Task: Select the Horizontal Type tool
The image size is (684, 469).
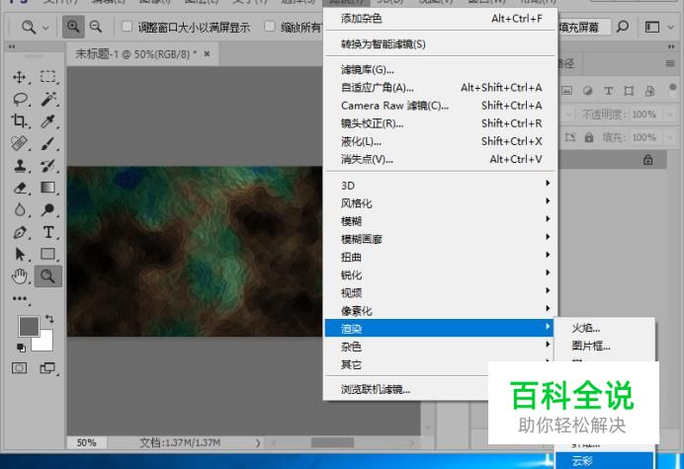Action: (48, 232)
